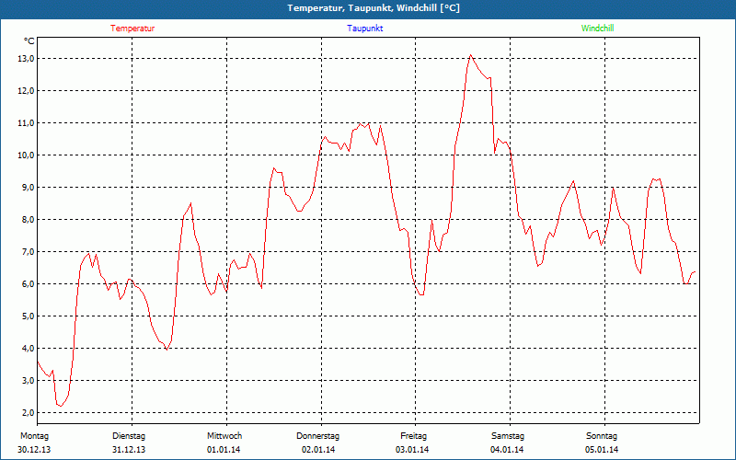This screenshot has height=460, width=736.
Task: Click the 13,0 y-axis value
Action: [27, 59]
